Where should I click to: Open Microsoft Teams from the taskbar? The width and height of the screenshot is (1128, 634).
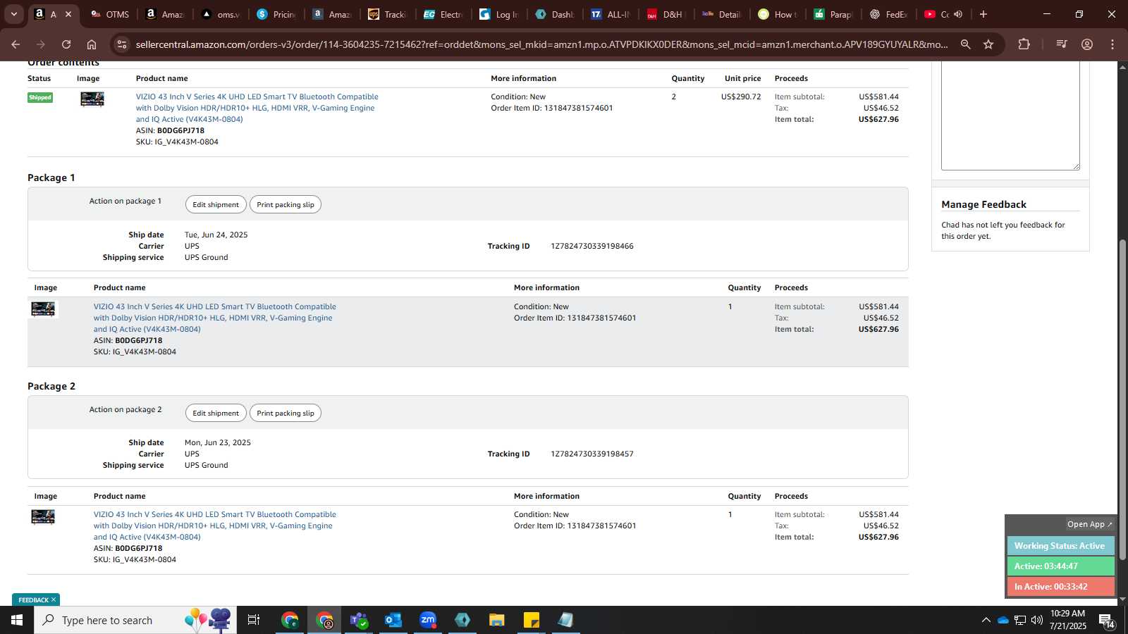[359, 620]
